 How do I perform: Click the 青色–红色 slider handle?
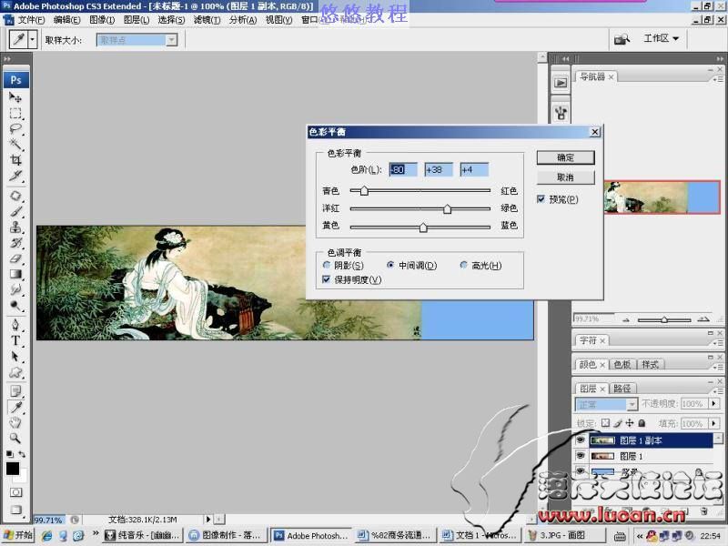(365, 190)
